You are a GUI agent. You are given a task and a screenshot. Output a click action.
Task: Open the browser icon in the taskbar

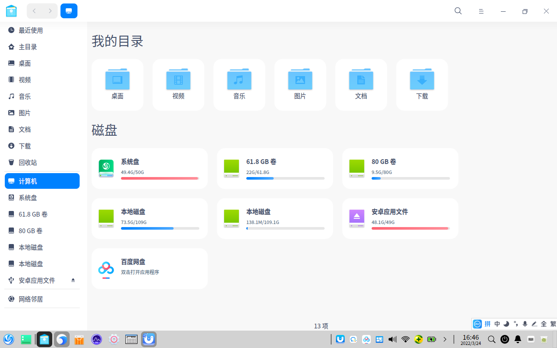point(62,339)
